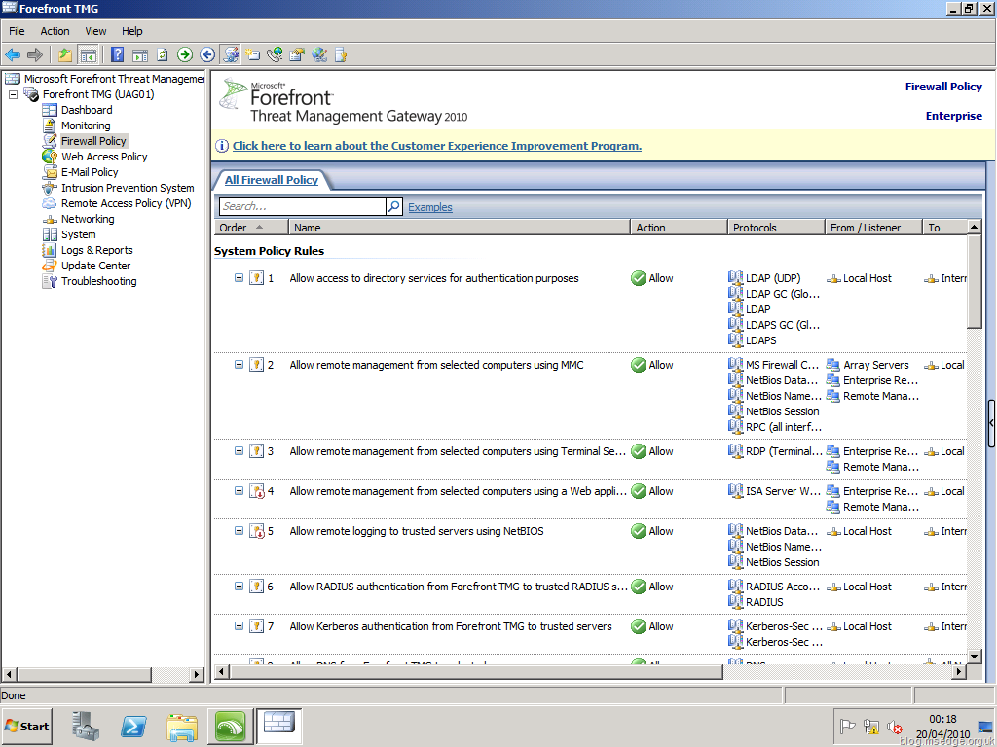Open the Examples link next to search

(429, 207)
